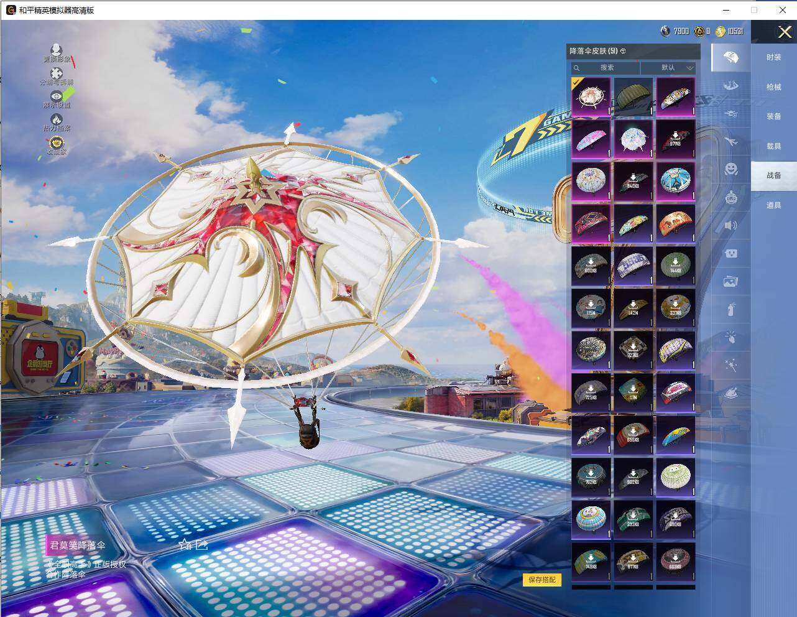This screenshot has width=797, height=617.
Task: Select the emote face category icon
Action: (731, 169)
